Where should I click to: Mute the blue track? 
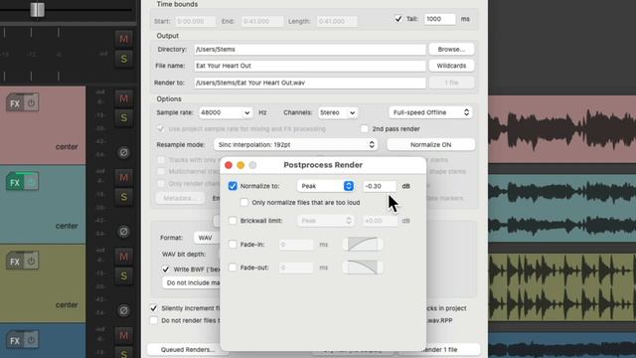click(123, 336)
